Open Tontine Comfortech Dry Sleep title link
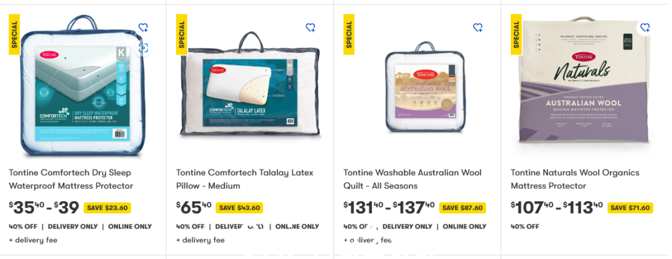This screenshot has height=259, width=672. (x=71, y=179)
